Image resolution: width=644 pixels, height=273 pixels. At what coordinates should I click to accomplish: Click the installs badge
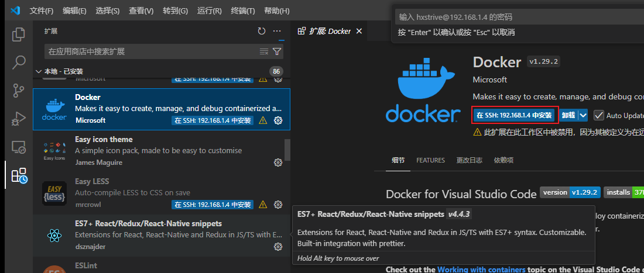click(x=624, y=192)
